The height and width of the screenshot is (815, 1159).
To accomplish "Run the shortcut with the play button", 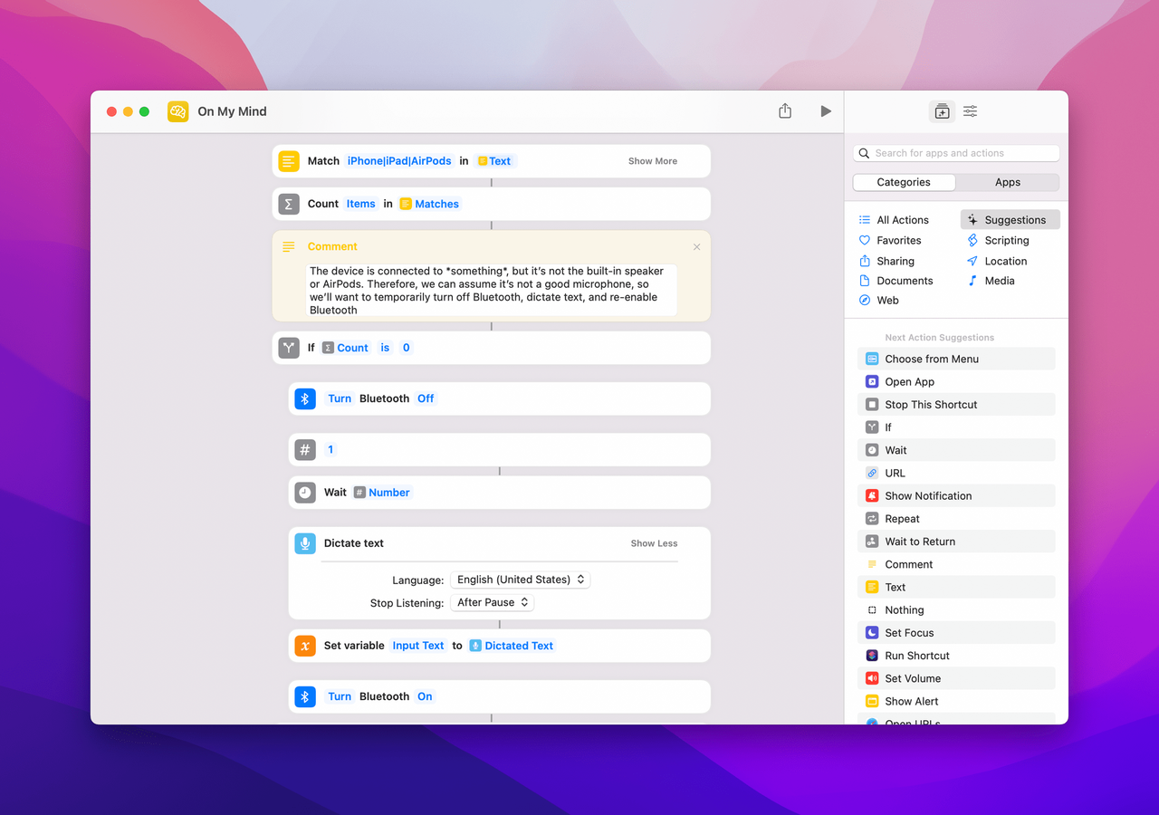I will coord(825,111).
